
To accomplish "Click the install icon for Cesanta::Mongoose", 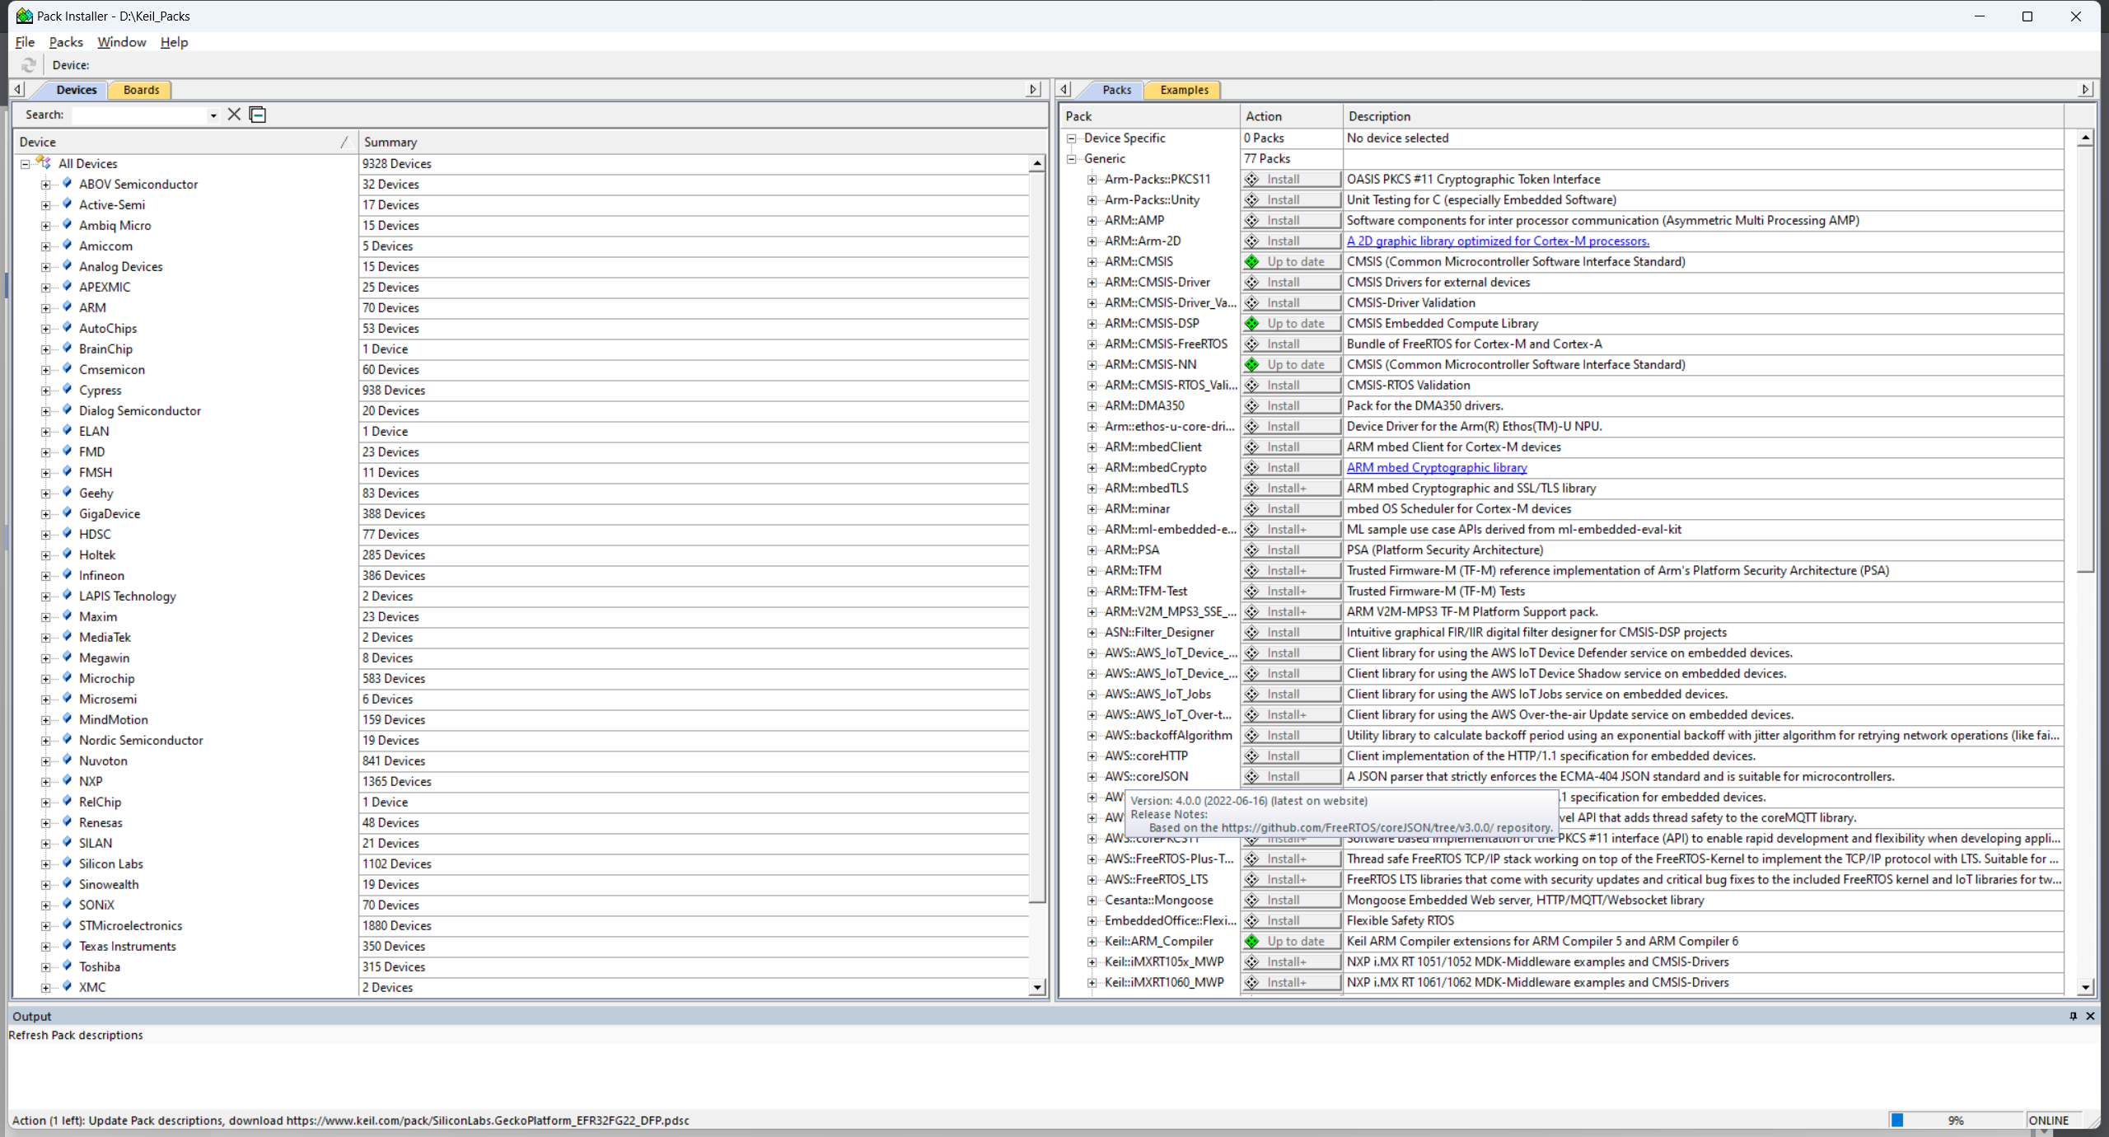I will click(1252, 901).
